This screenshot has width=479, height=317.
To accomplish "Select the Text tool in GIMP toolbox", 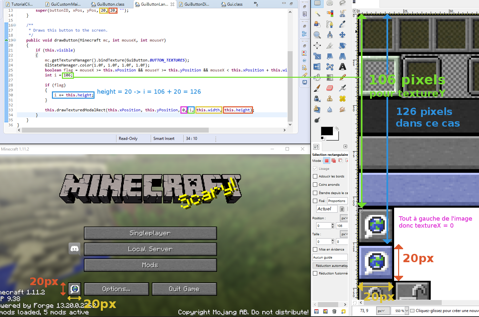I will pyautogui.click(x=342, y=67).
